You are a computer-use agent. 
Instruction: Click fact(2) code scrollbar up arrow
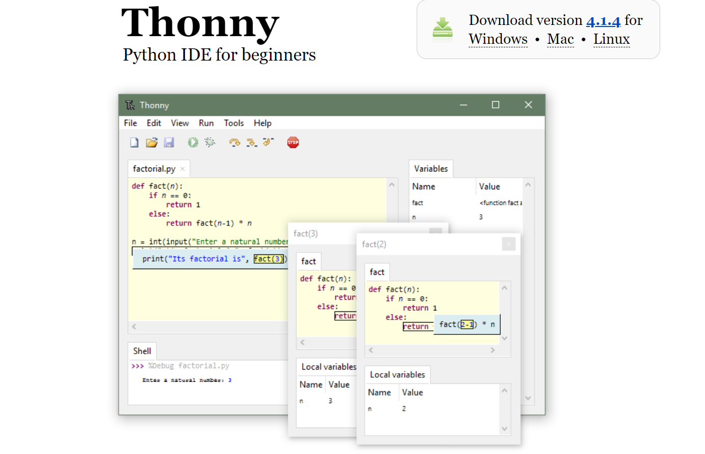504,288
